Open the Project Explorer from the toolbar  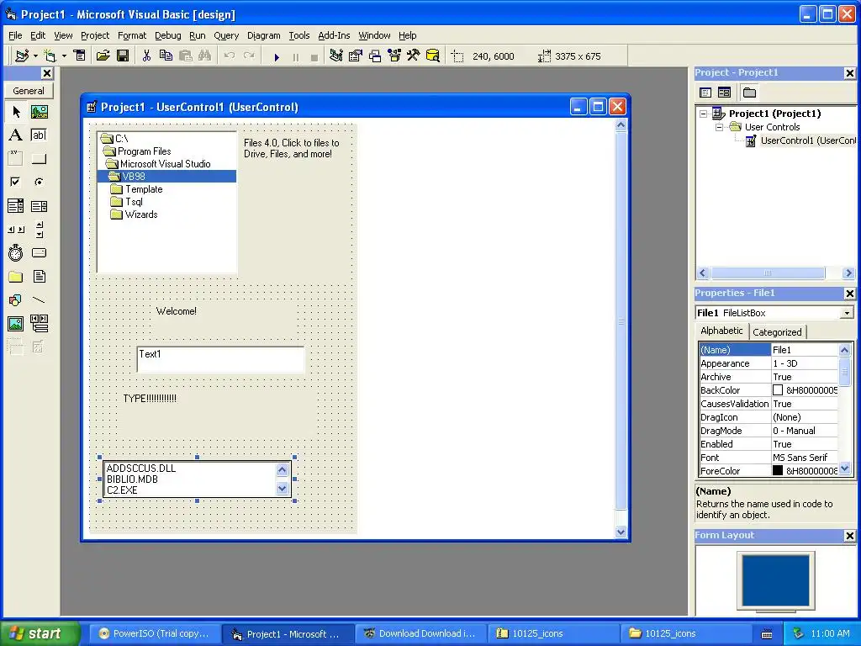pyautogui.click(x=336, y=56)
